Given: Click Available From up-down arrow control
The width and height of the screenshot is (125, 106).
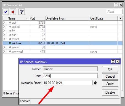Looking at the screenshot, I should (x=95, y=83).
